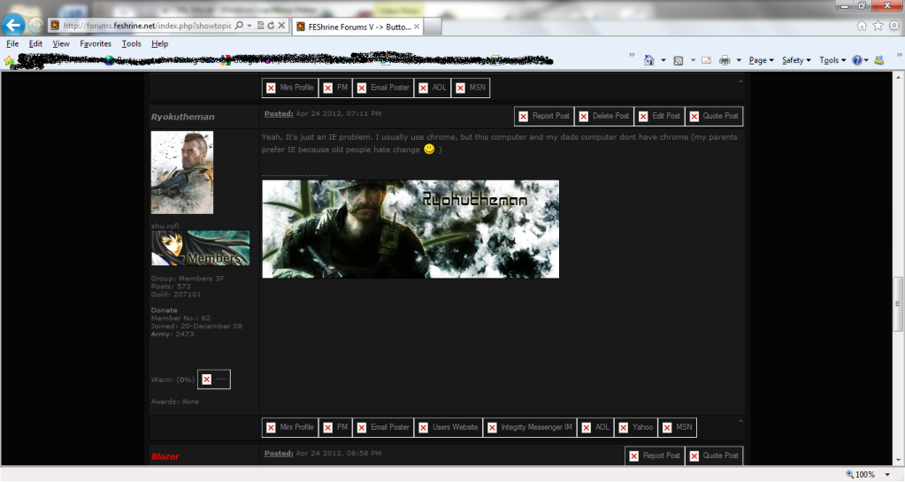Open Favorites center star icon at top right
This screenshot has width=905, height=482.
tap(878, 26)
